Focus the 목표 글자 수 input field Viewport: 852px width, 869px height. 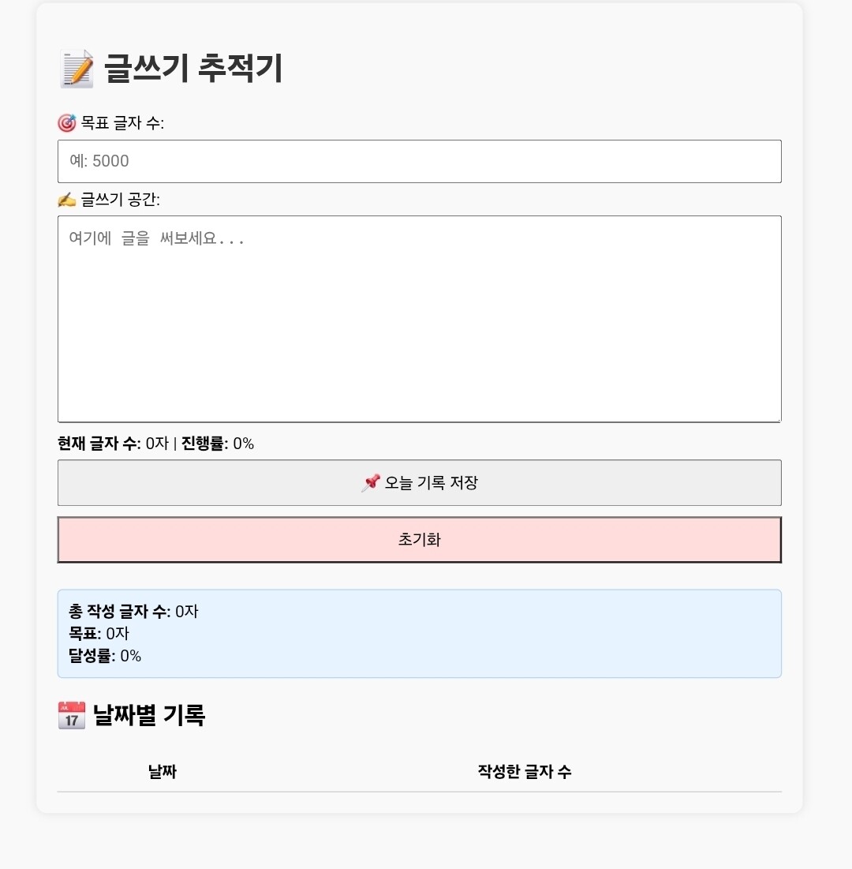click(420, 161)
